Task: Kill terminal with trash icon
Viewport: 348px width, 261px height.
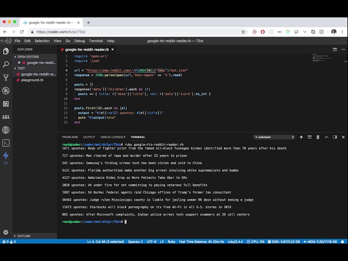Action: click(x=318, y=137)
